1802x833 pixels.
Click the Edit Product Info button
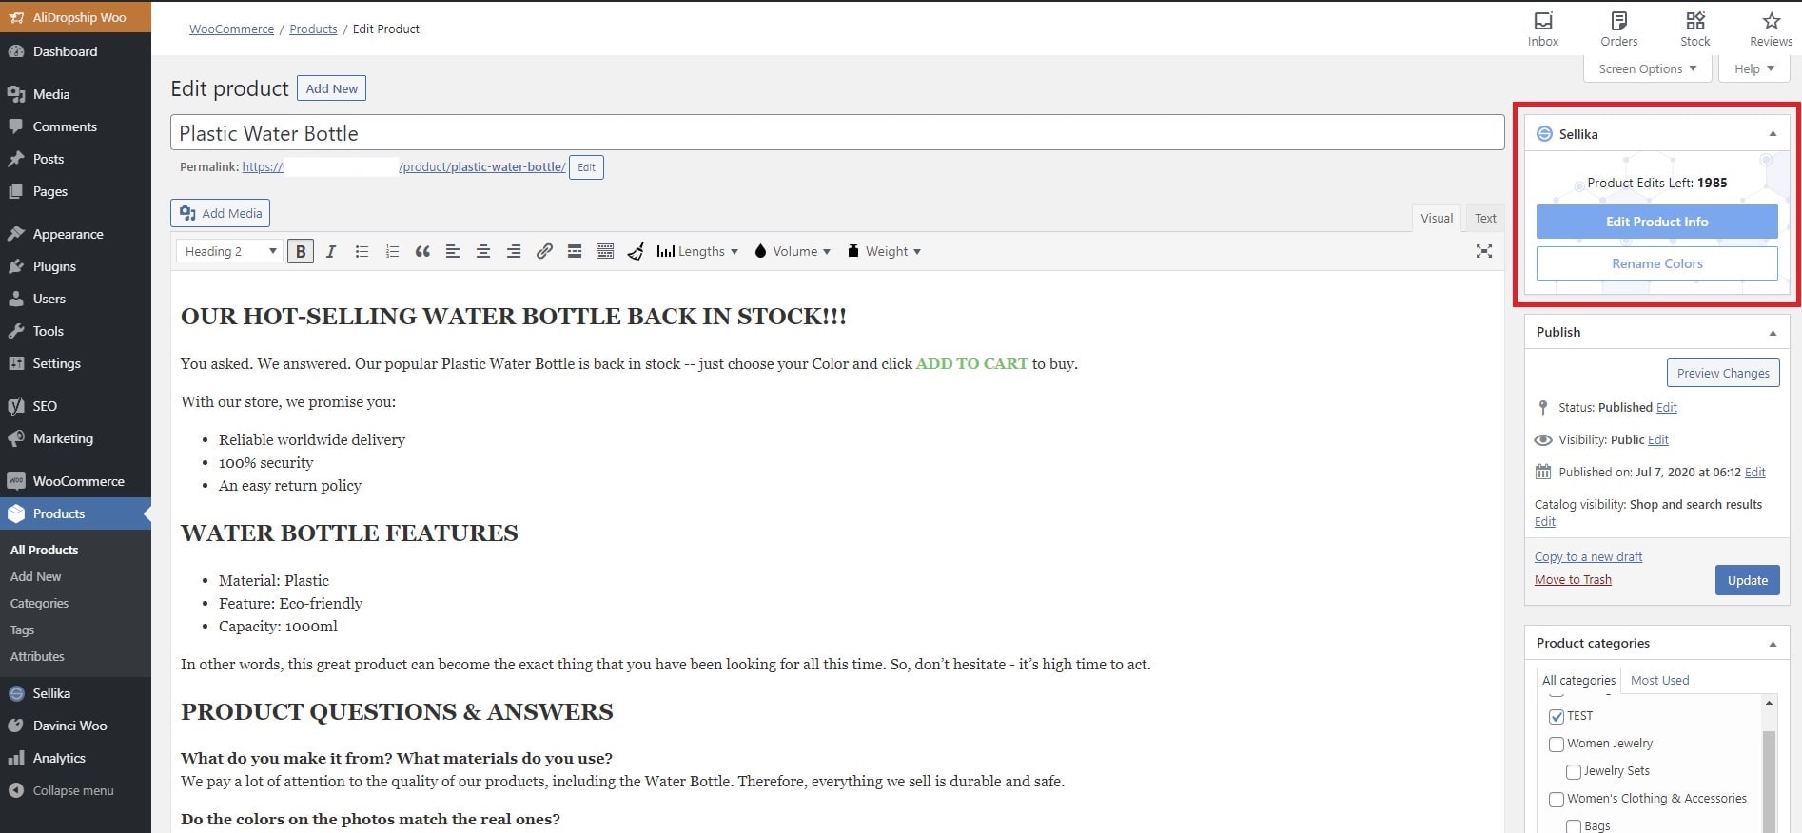tap(1656, 222)
